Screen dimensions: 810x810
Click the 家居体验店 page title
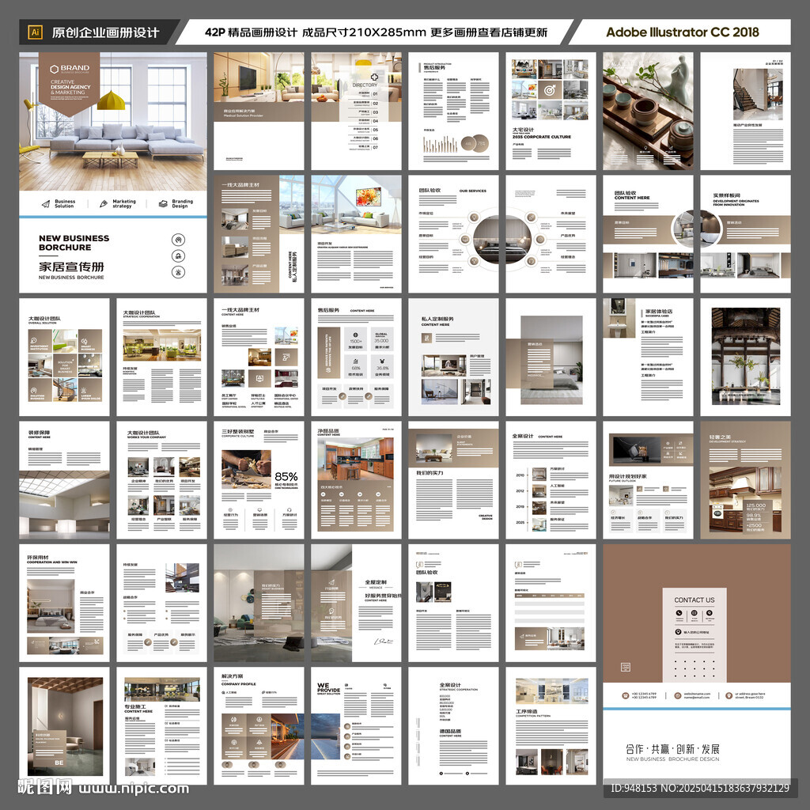click(659, 312)
